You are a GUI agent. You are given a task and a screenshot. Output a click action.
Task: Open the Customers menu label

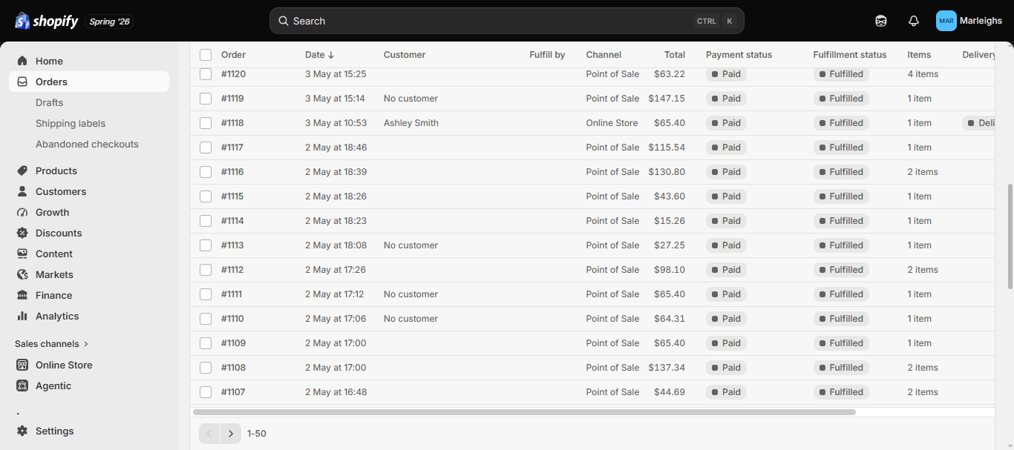(x=61, y=191)
